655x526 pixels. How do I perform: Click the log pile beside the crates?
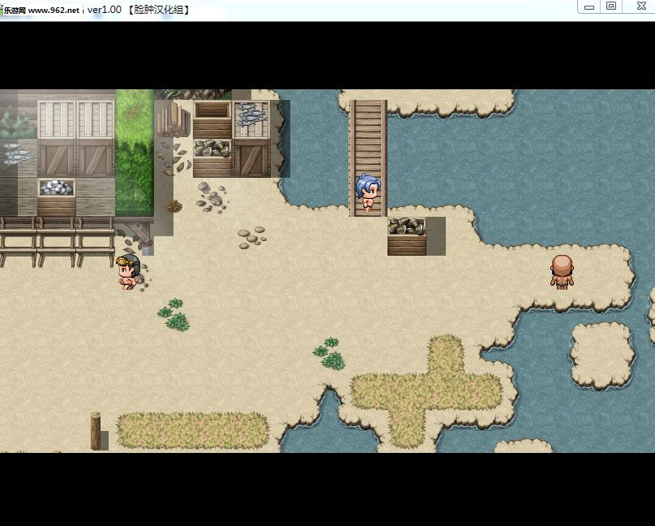pyautogui.click(x=174, y=119)
